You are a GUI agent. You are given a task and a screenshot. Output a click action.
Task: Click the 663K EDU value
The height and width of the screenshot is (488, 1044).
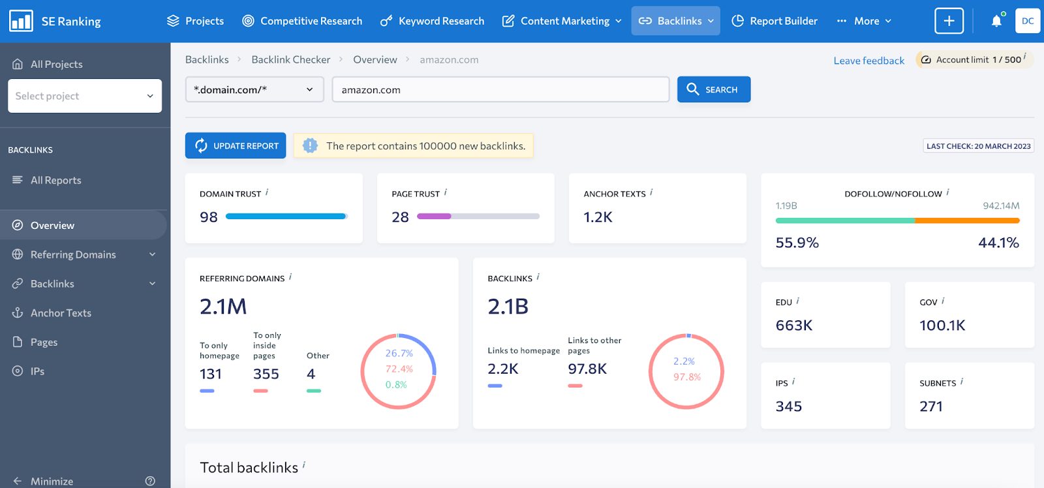[x=794, y=325]
